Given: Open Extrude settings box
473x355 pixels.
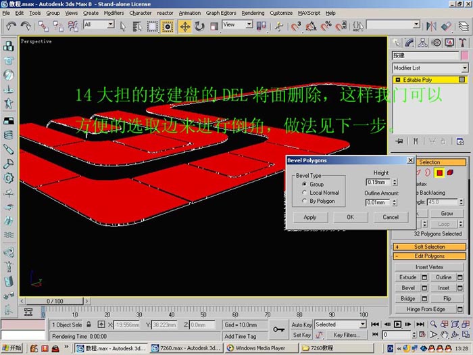Looking at the screenshot, I should pos(424,277).
